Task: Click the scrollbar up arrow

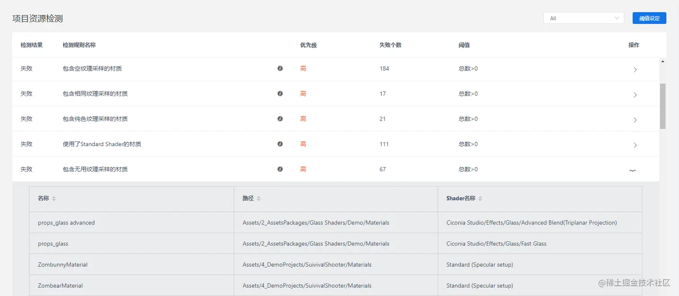Action: (662, 60)
